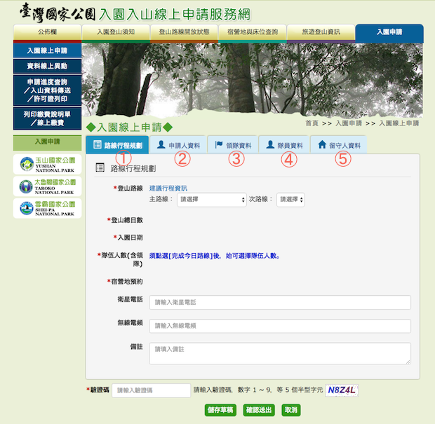Click the 雪霸國家公園 Shei-Pa National Park logo

(47, 209)
